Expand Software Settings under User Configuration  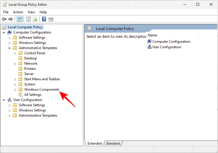9,105
